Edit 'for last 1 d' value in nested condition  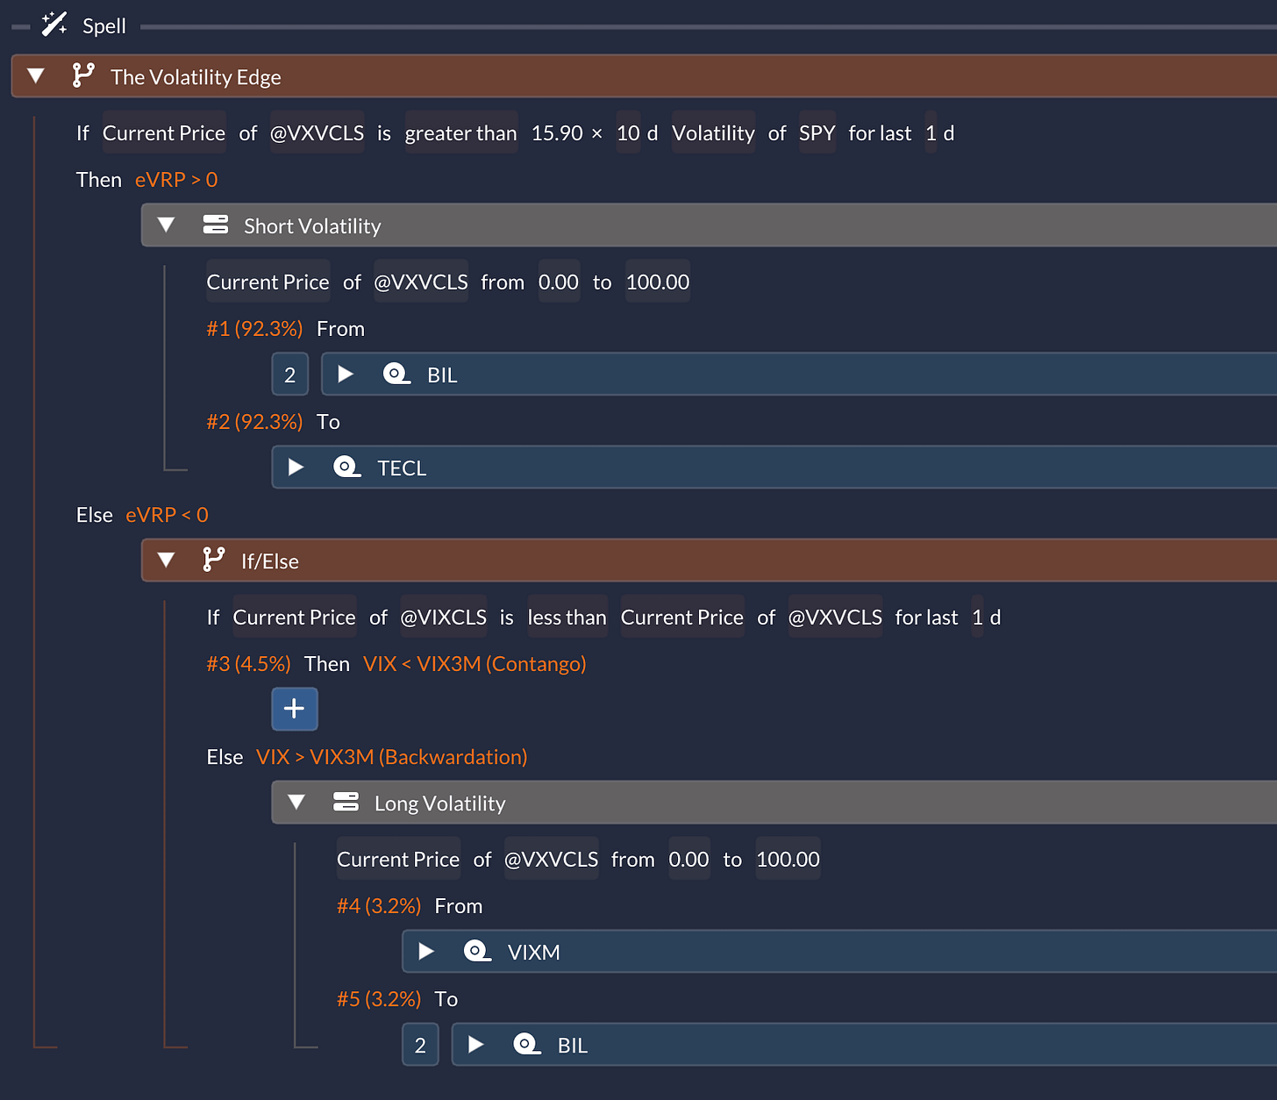(977, 618)
